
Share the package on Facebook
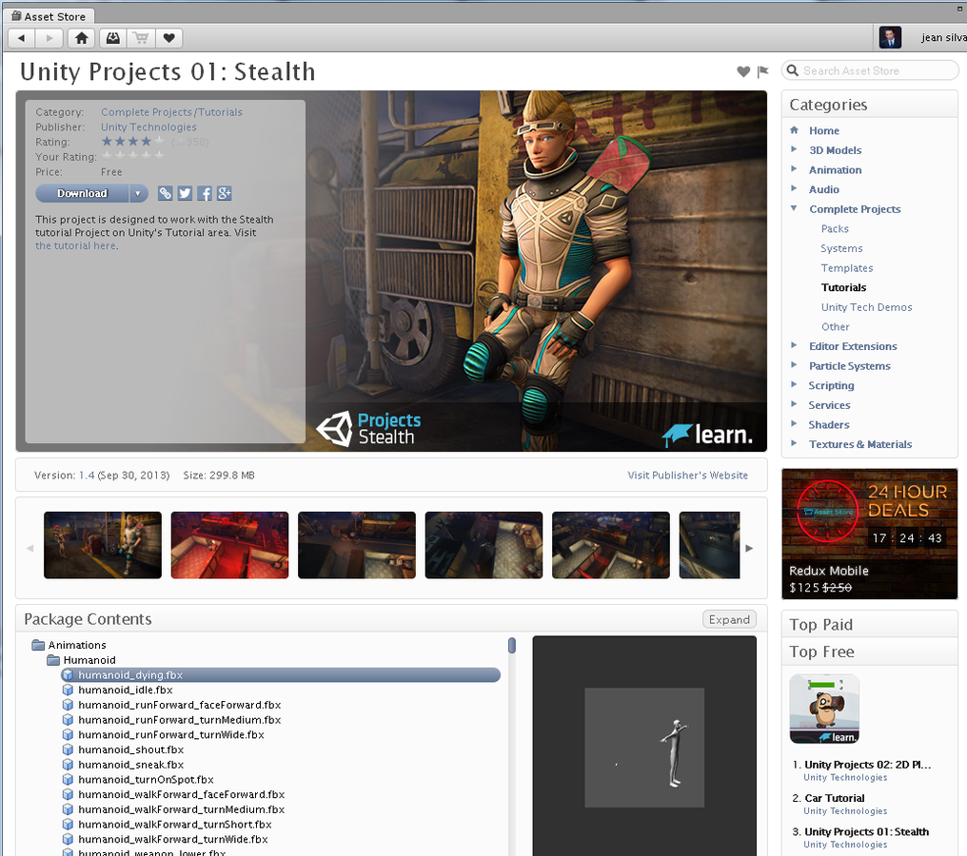point(205,193)
